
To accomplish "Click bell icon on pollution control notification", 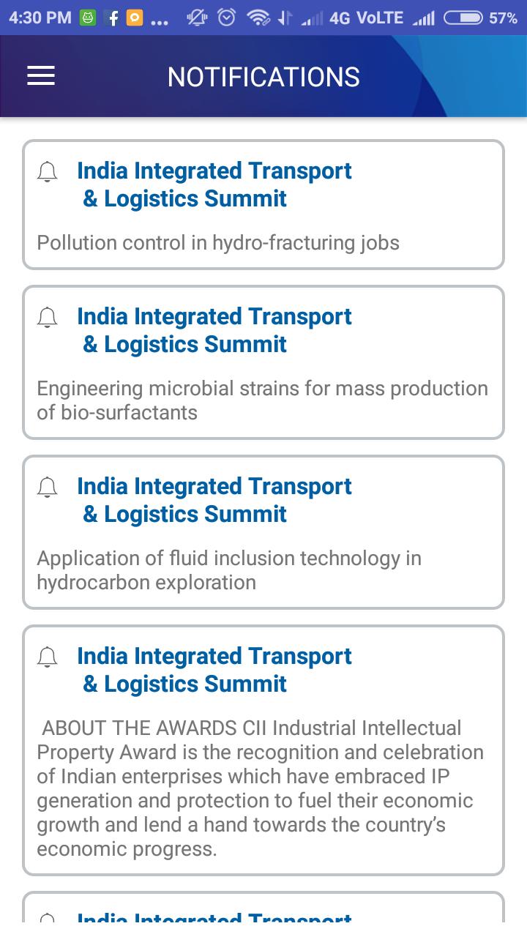I will point(47,172).
